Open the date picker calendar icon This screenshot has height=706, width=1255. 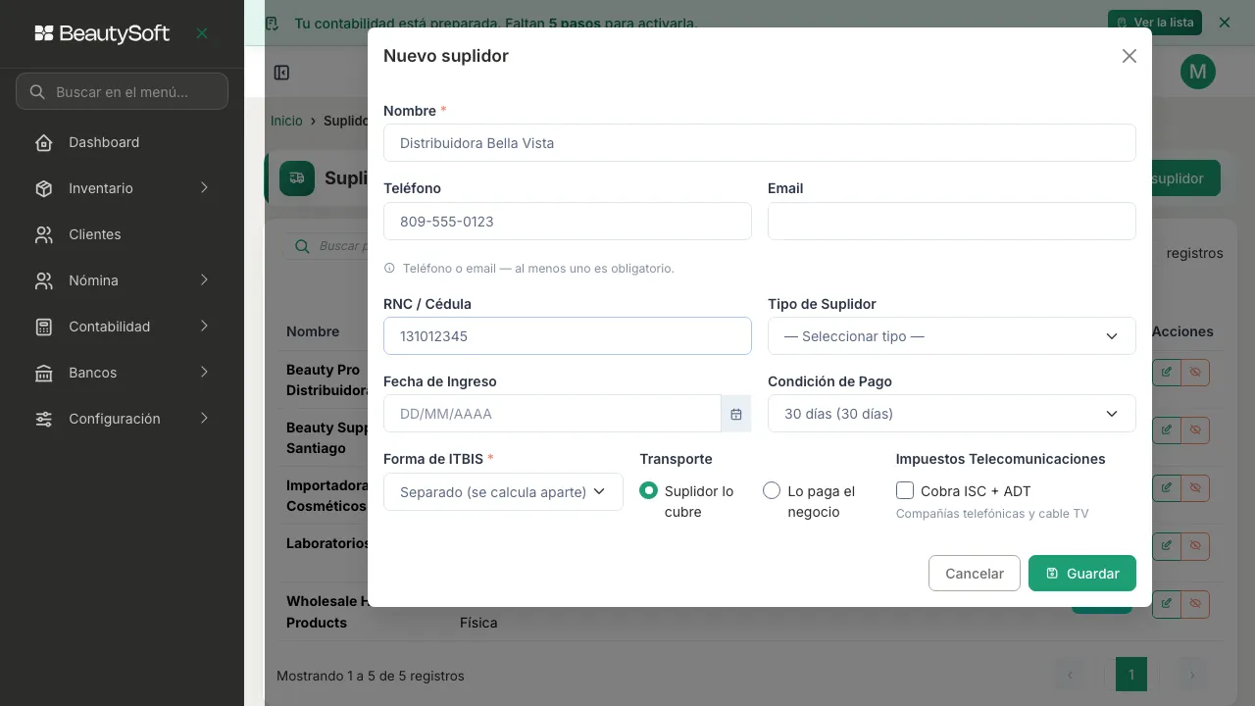[735, 414]
